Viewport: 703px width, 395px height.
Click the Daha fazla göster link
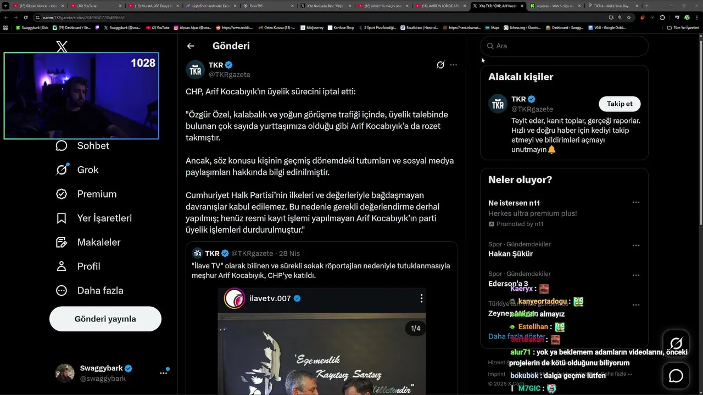(x=517, y=336)
